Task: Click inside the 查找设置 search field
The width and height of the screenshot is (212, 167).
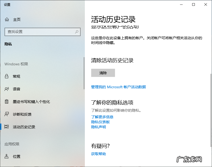Action: pyautogui.click(x=40, y=32)
